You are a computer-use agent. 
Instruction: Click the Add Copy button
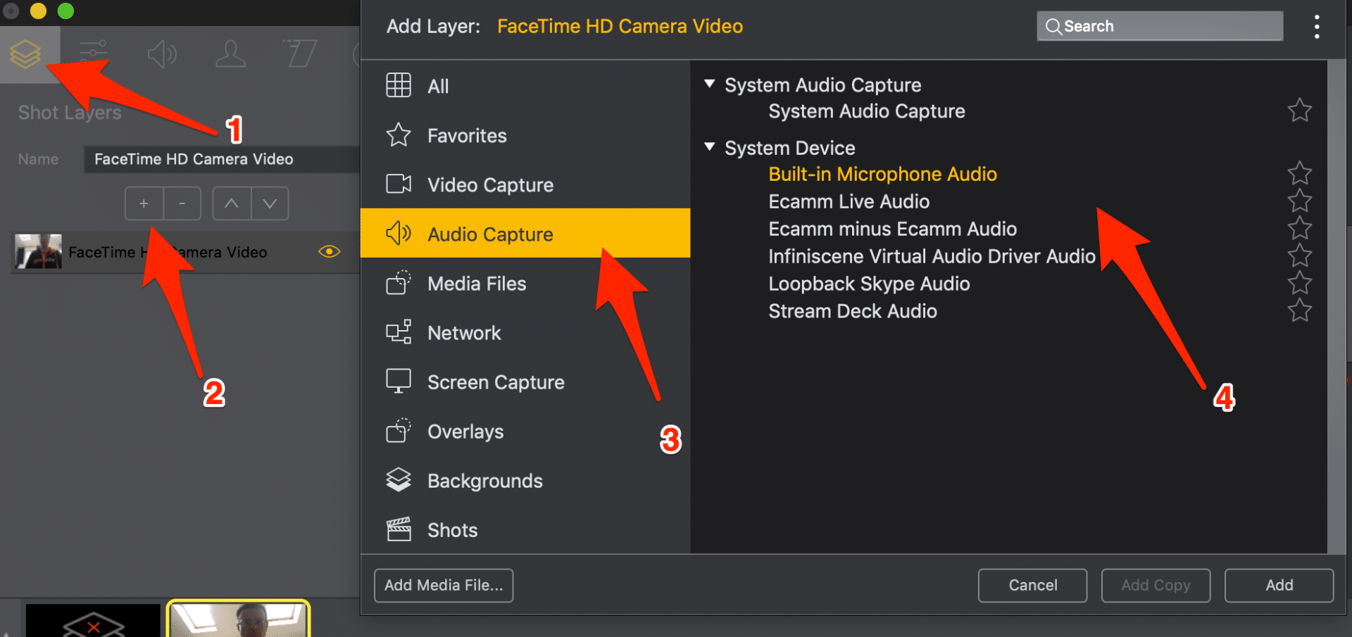pyautogui.click(x=1156, y=586)
